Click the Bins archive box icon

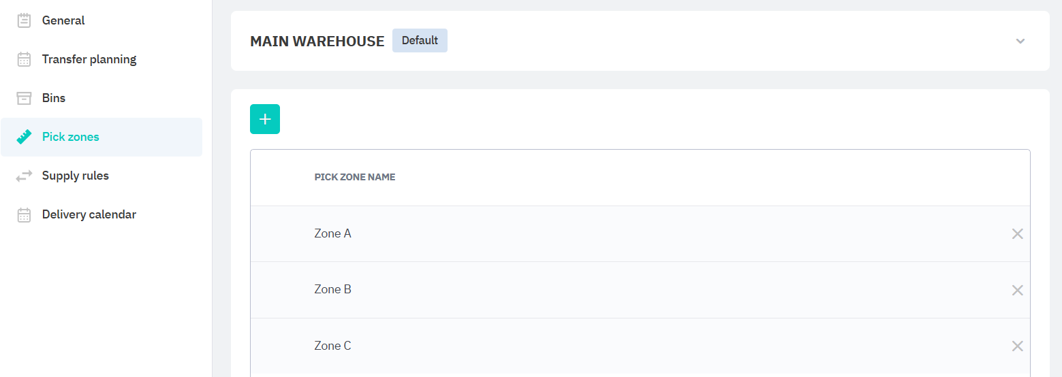click(24, 98)
